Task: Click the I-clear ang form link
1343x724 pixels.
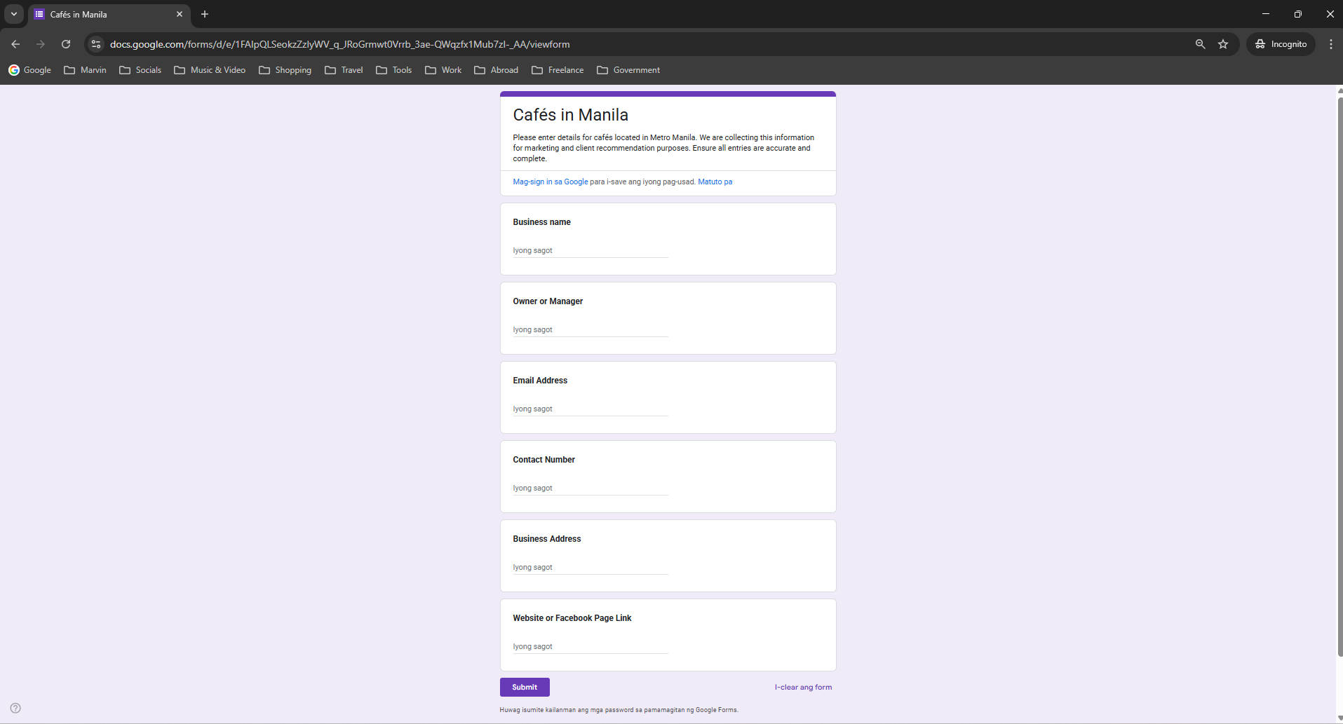Action: (803, 687)
